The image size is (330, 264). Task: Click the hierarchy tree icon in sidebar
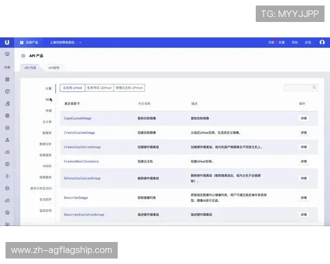tap(7, 140)
